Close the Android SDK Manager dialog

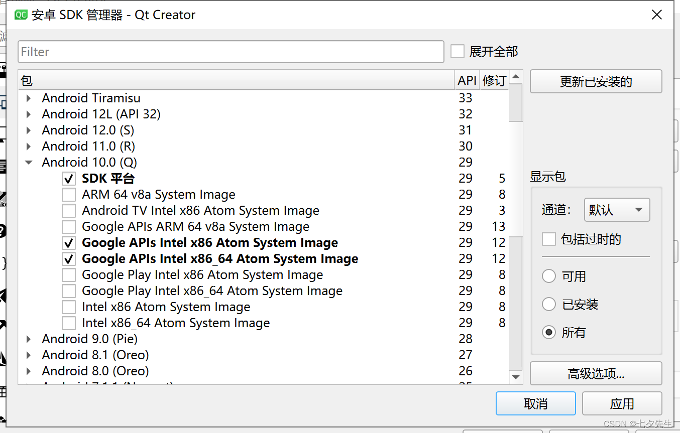tap(656, 15)
